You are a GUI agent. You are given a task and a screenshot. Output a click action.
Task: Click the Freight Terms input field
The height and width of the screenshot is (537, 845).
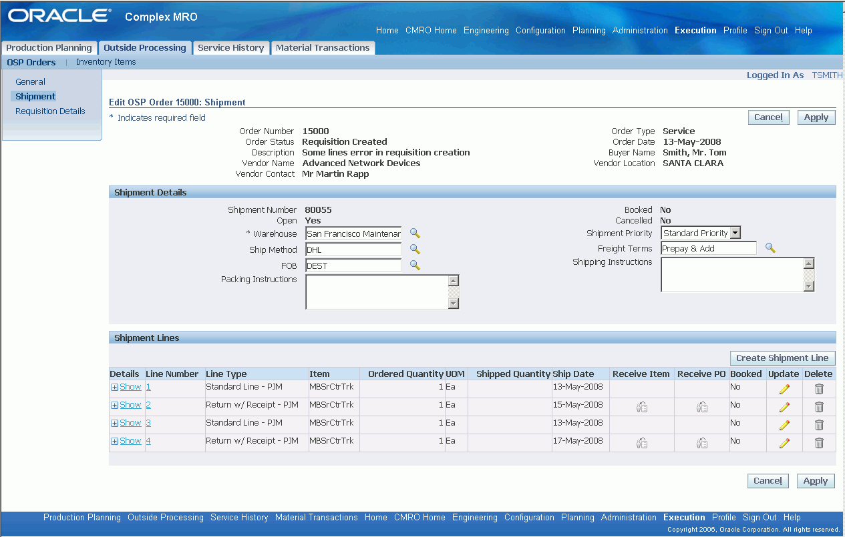click(x=709, y=248)
